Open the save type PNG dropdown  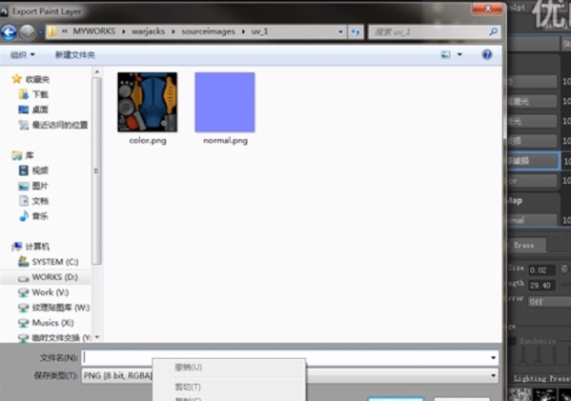click(x=493, y=375)
